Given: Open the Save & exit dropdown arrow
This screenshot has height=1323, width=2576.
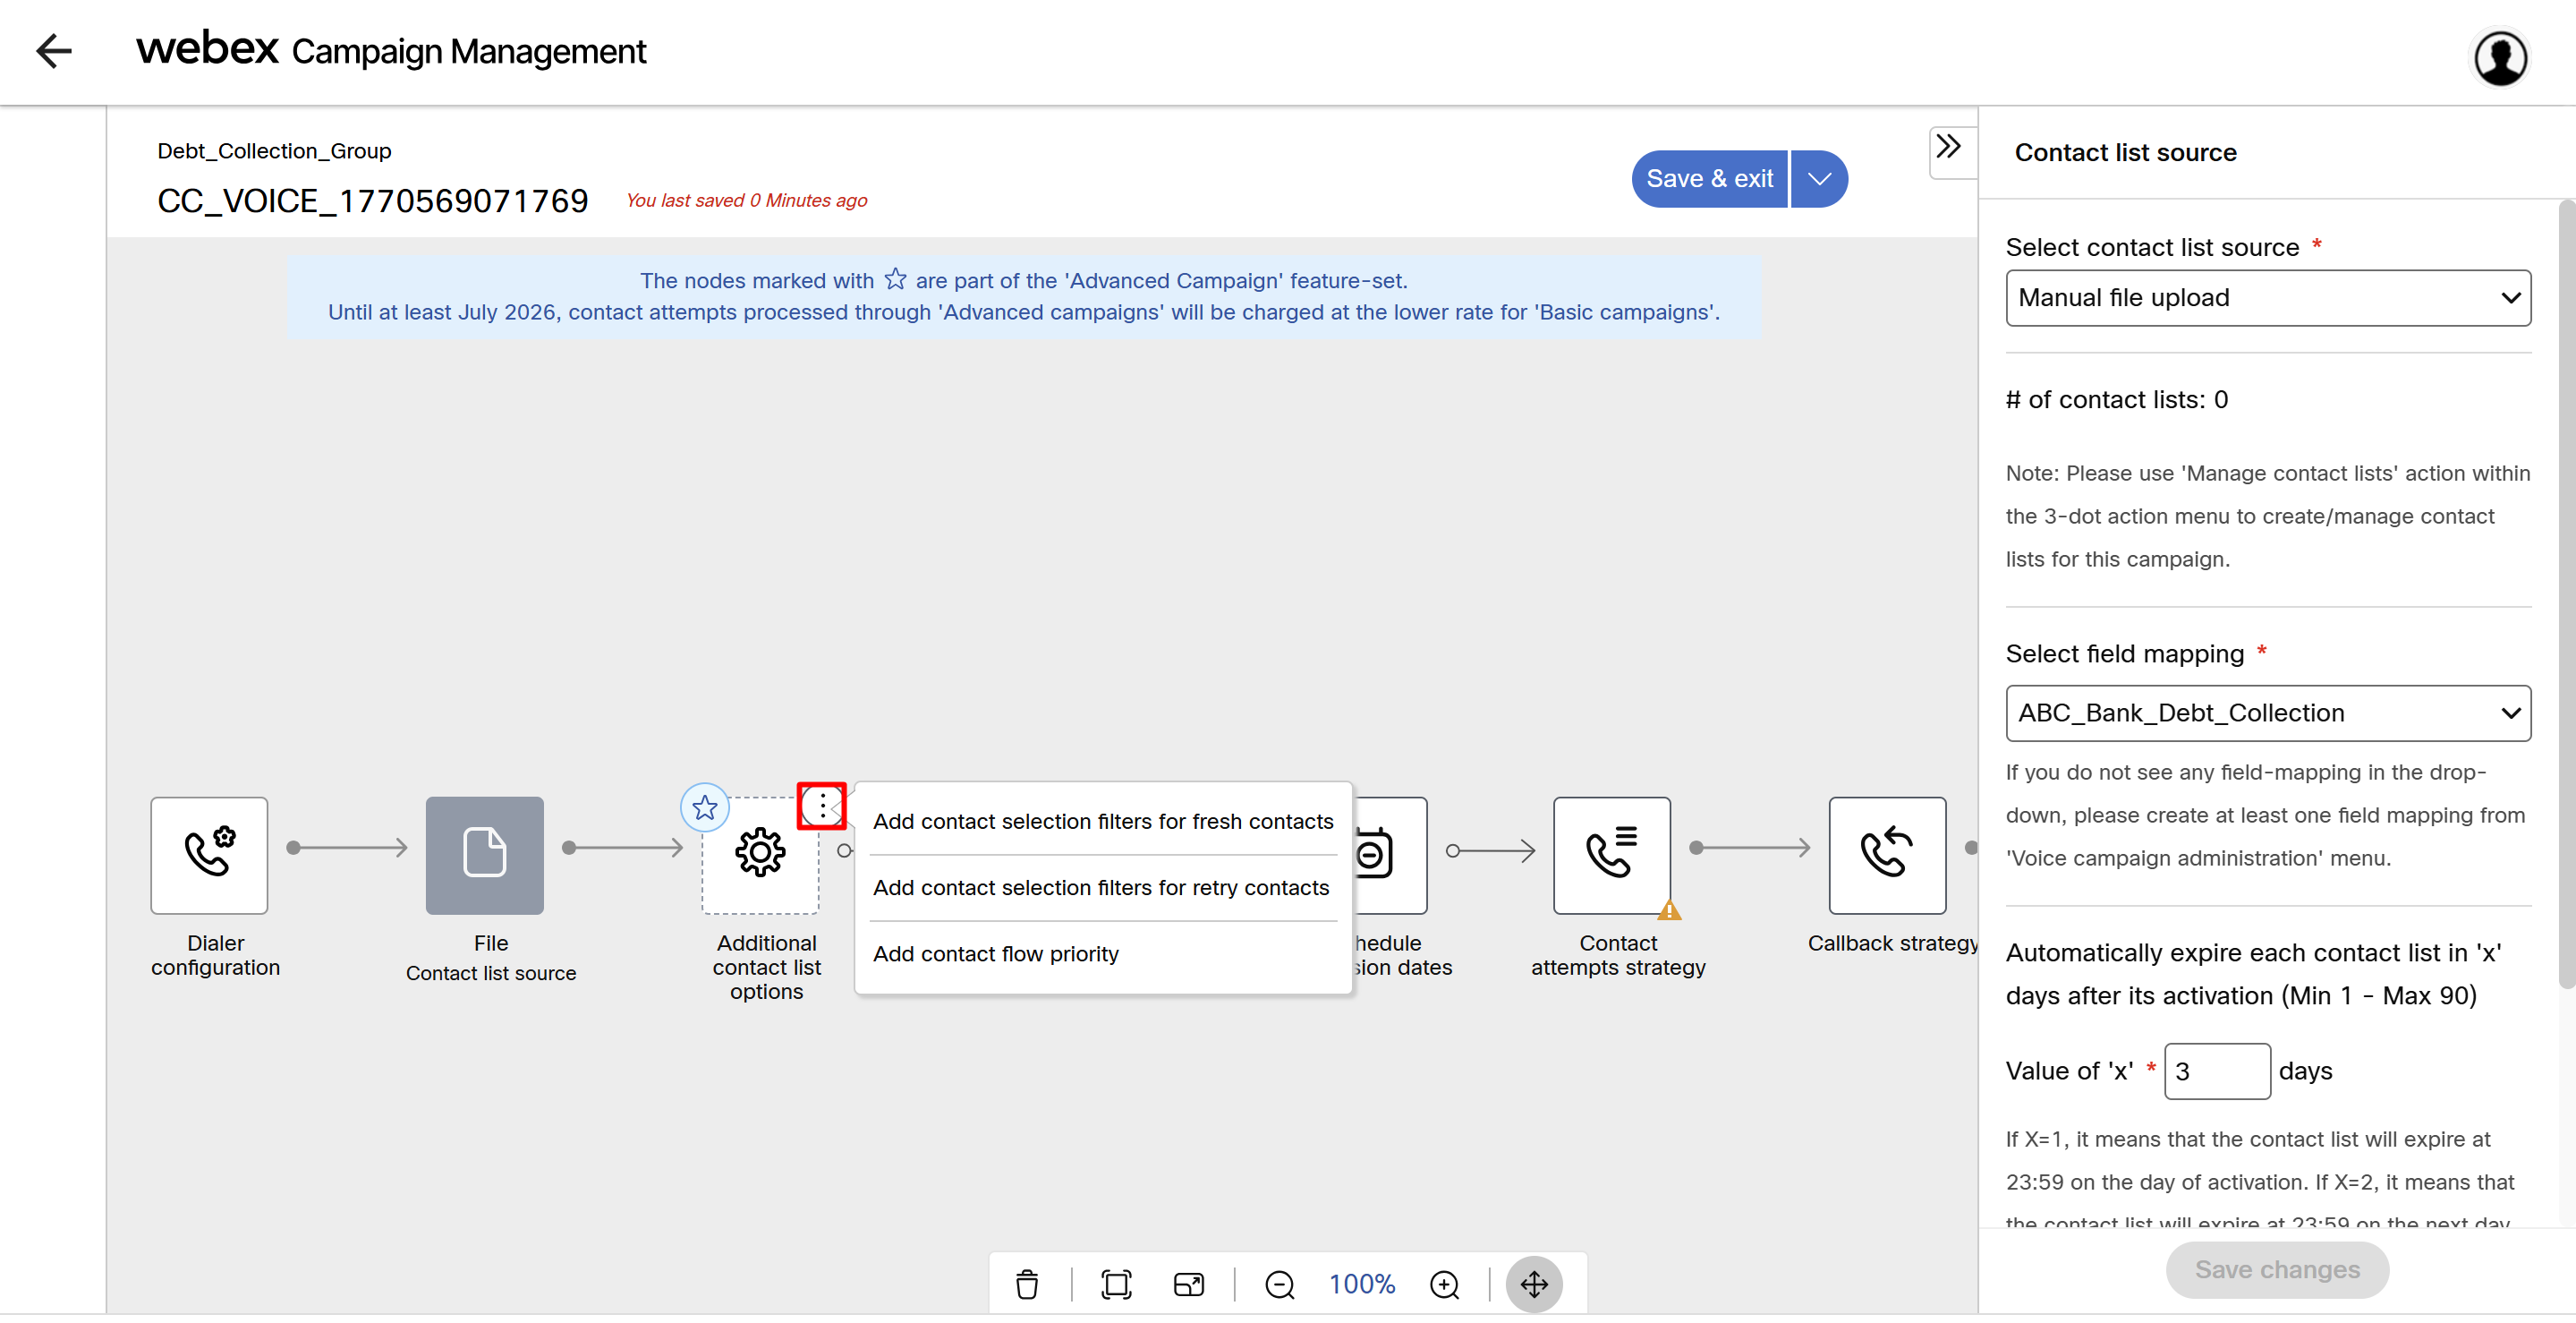Looking at the screenshot, I should coord(1819,179).
